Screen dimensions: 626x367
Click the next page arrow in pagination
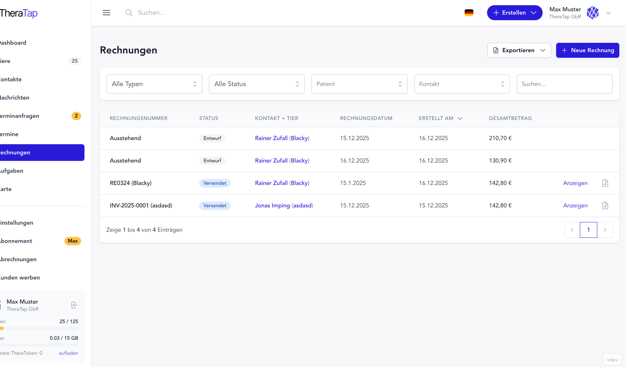point(605,230)
